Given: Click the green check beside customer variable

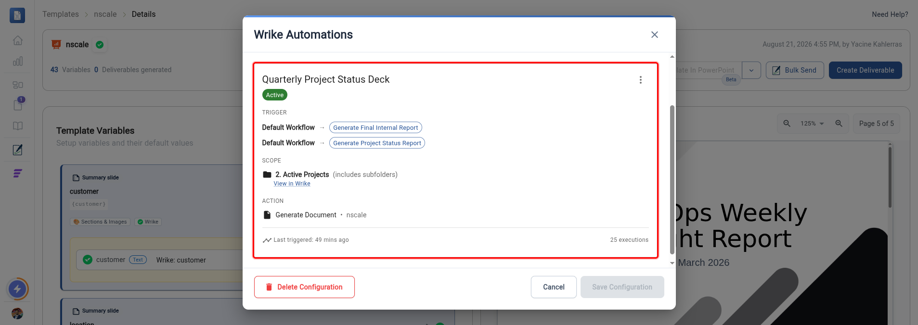Looking at the screenshot, I should click(88, 260).
